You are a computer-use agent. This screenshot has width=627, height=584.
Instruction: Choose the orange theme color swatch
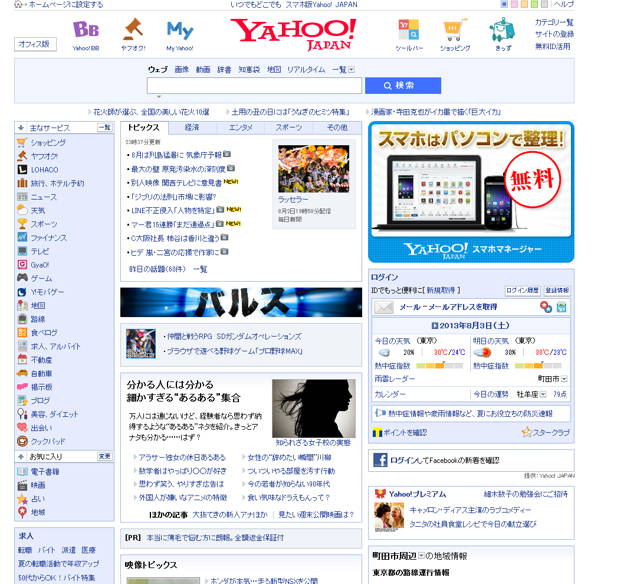[x=524, y=4]
